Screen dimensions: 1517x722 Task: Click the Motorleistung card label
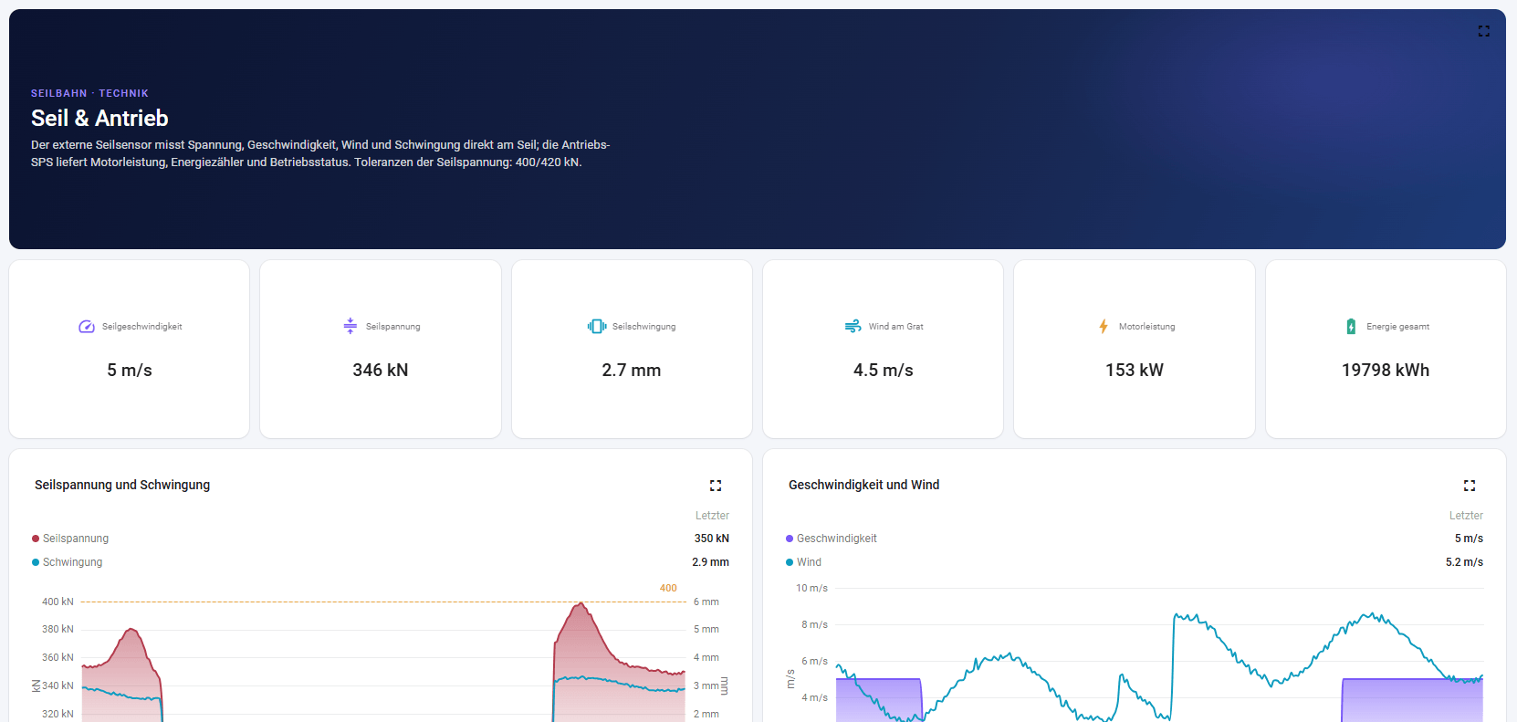tap(1147, 327)
